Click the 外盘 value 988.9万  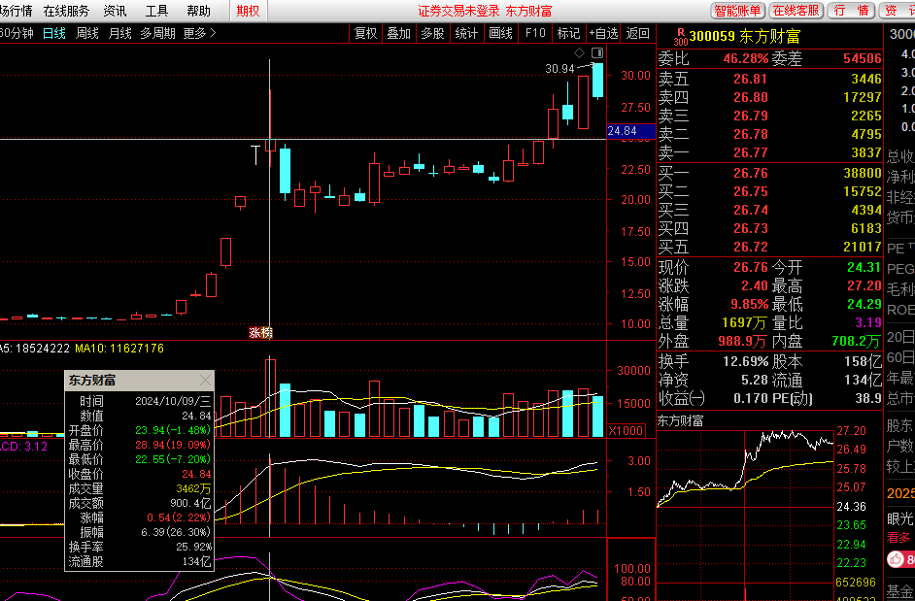743,342
